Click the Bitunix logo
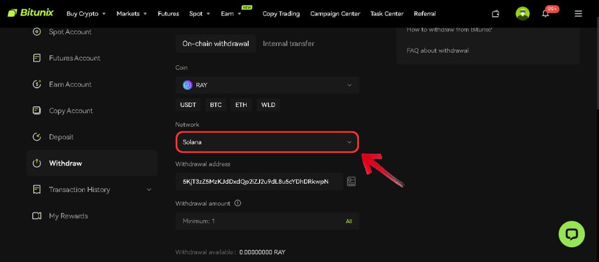Viewport: 599px width, 262px height. (31, 13)
